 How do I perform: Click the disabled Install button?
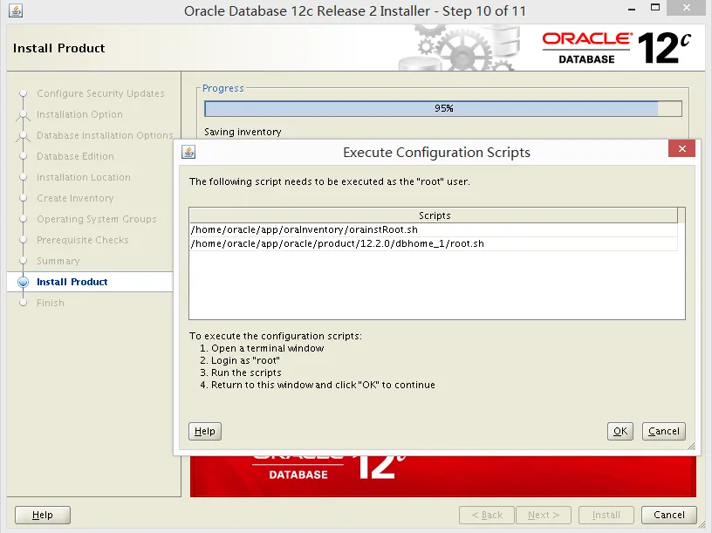pyautogui.click(x=606, y=515)
